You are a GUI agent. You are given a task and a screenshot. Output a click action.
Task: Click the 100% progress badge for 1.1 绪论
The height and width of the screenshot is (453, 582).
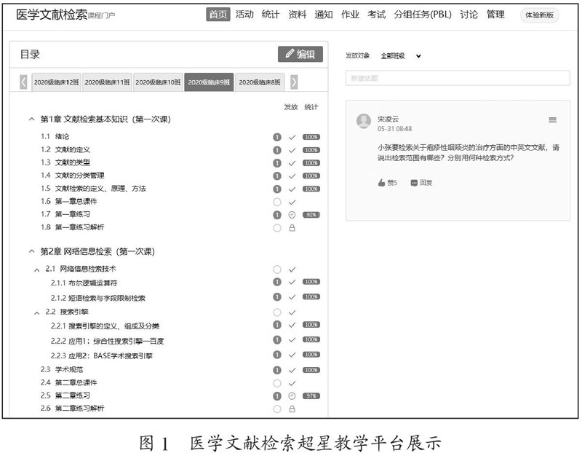[311, 137]
